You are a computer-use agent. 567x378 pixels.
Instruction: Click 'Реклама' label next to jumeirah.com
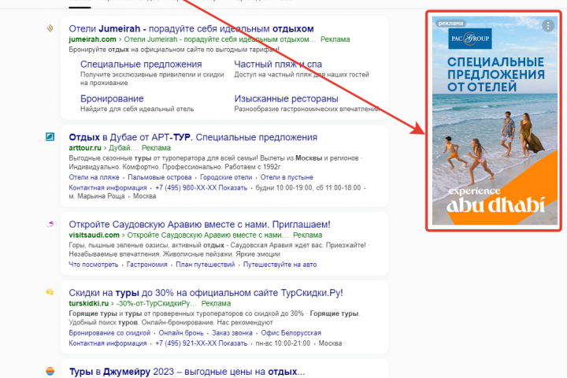(x=335, y=39)
